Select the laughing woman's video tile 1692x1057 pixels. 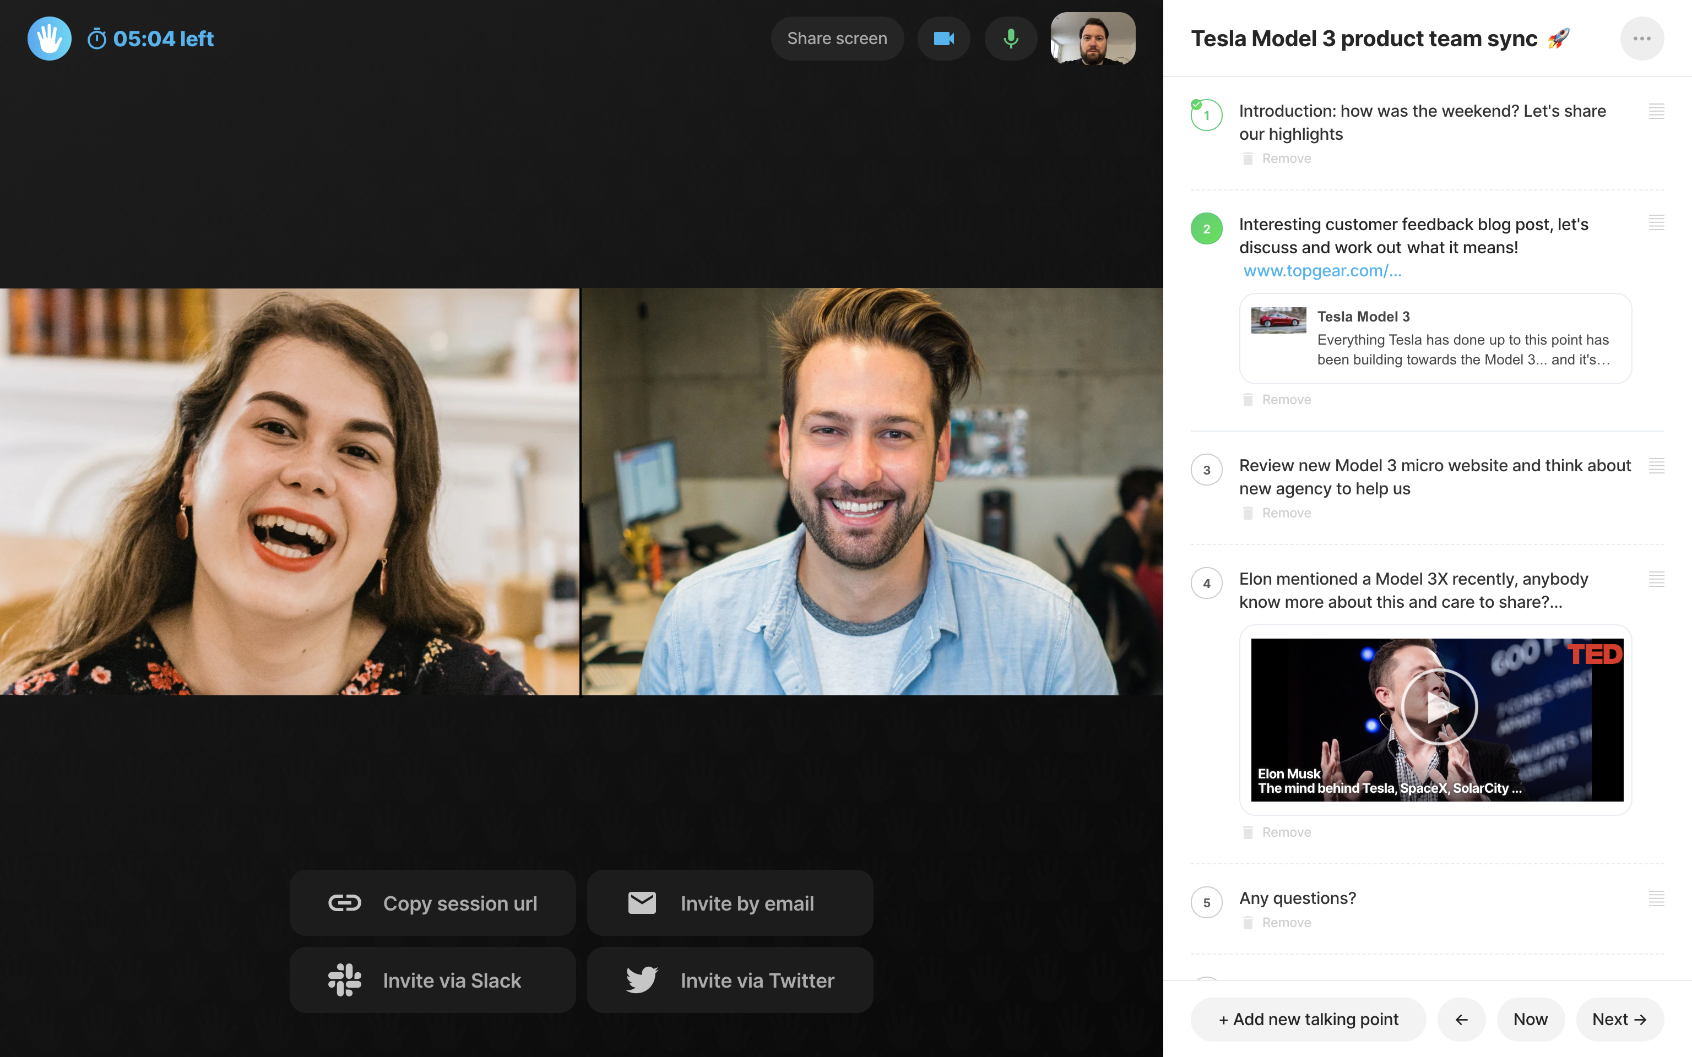(x=290, y=492)
